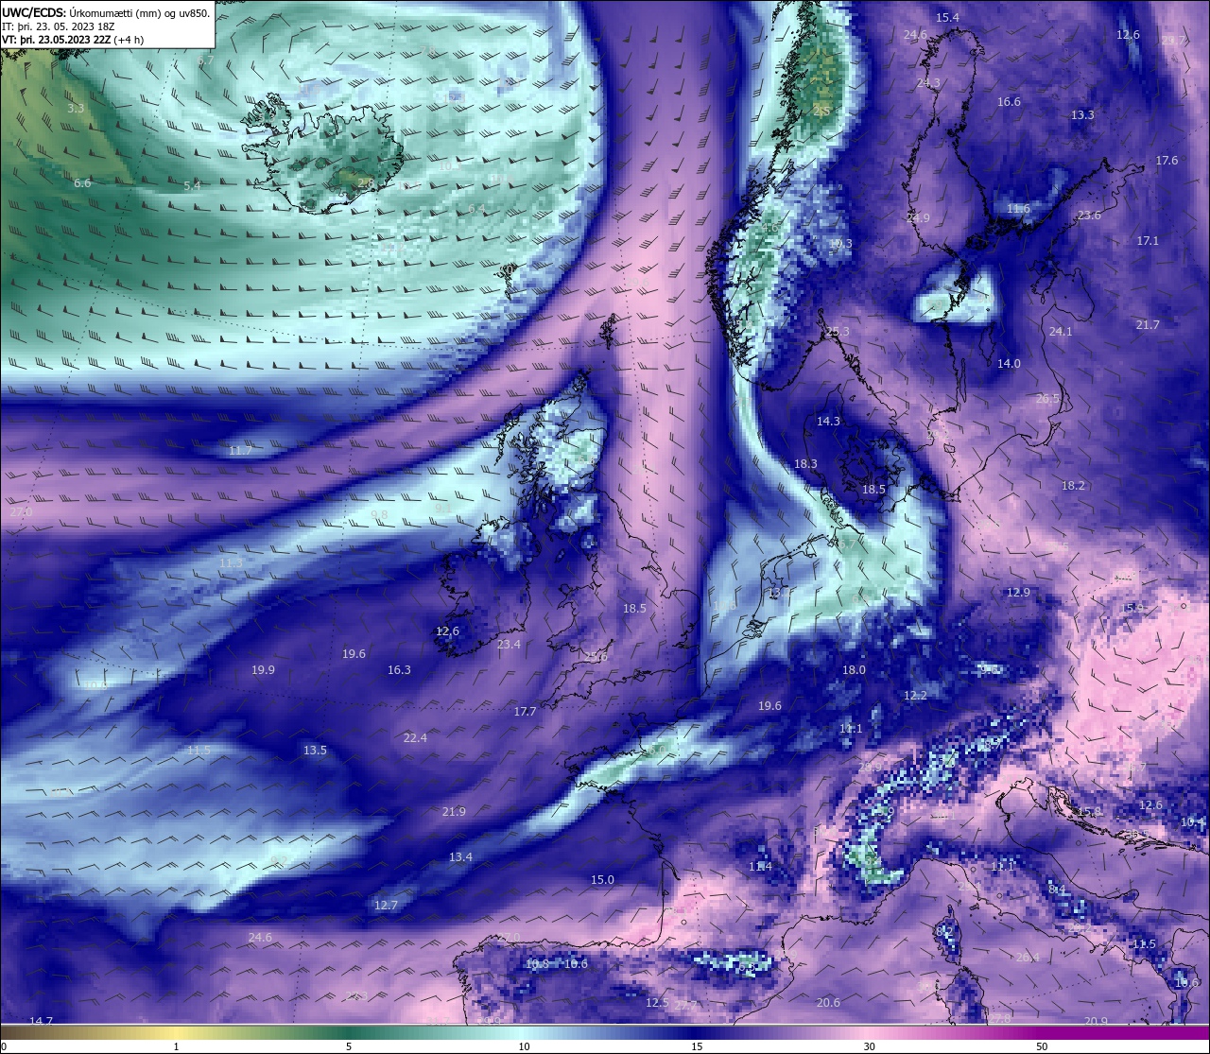
Task: Click the map value '18.2'
Action: (1073, 486)
